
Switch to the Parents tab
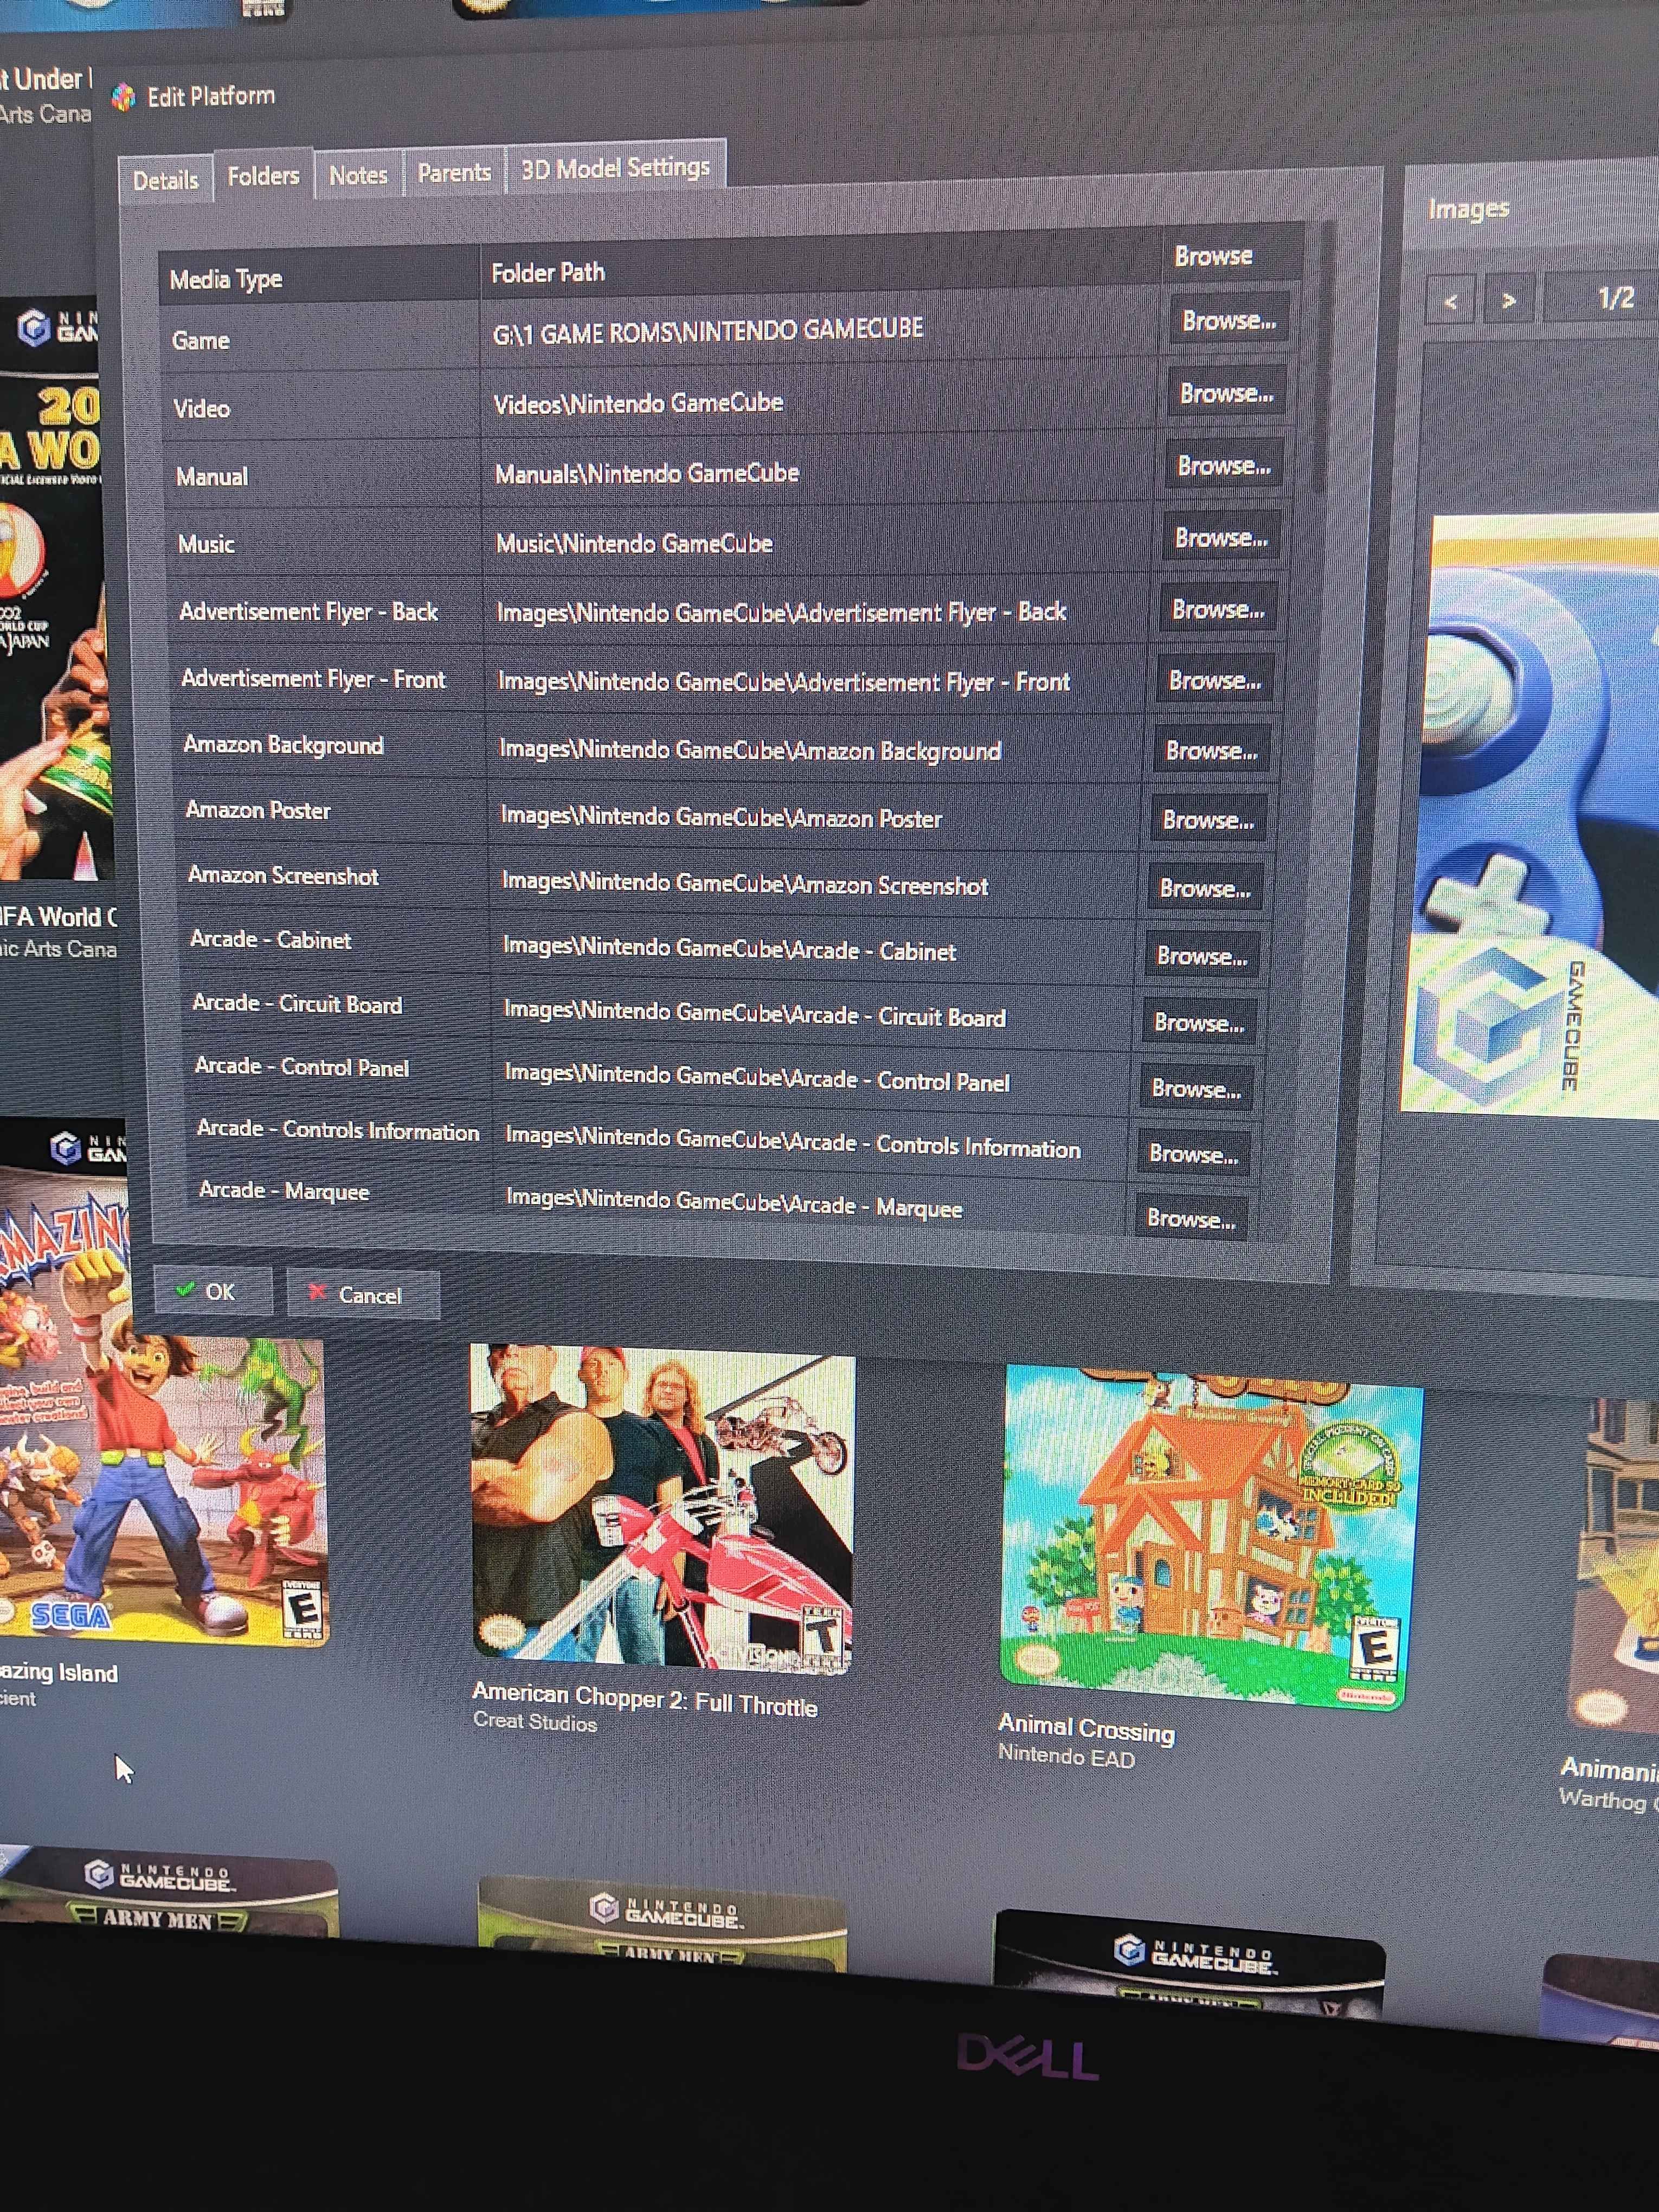[x=454, y=172]
